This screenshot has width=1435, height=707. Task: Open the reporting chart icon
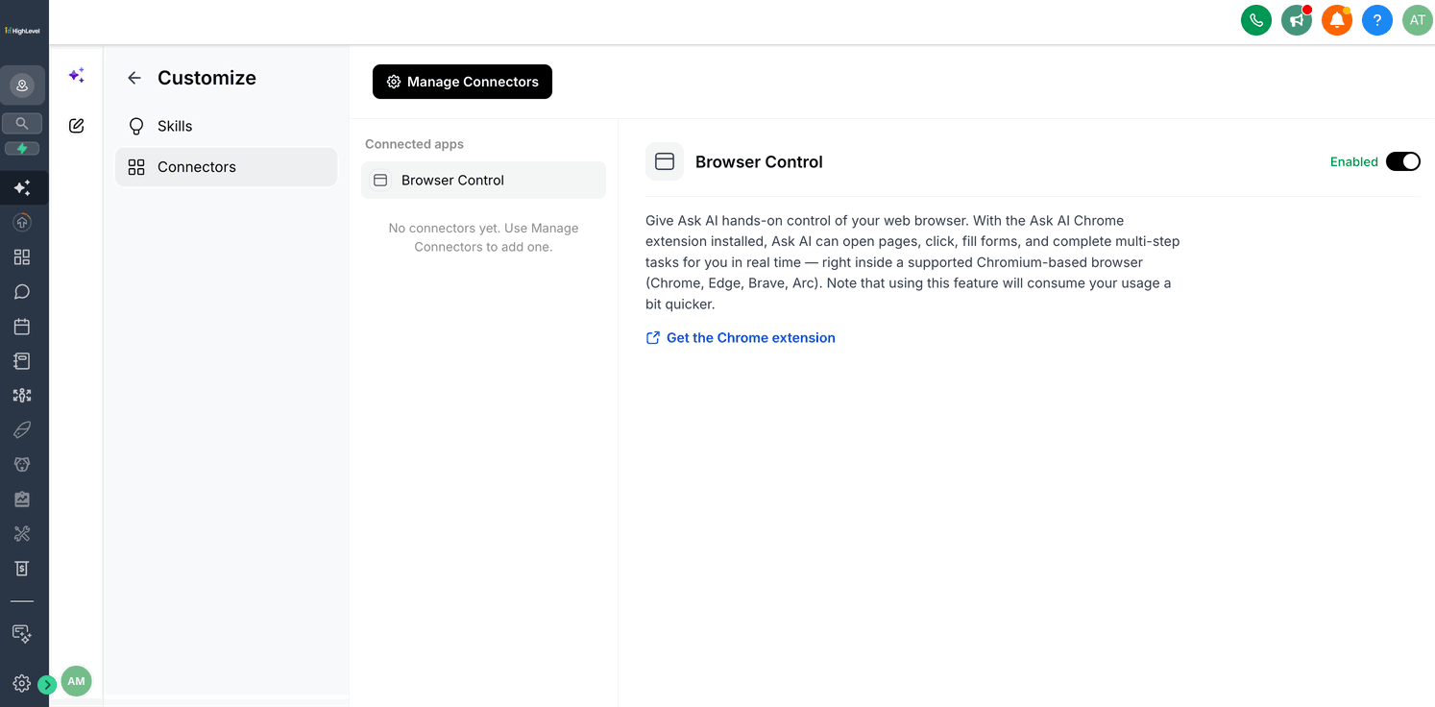coord(22,500)
